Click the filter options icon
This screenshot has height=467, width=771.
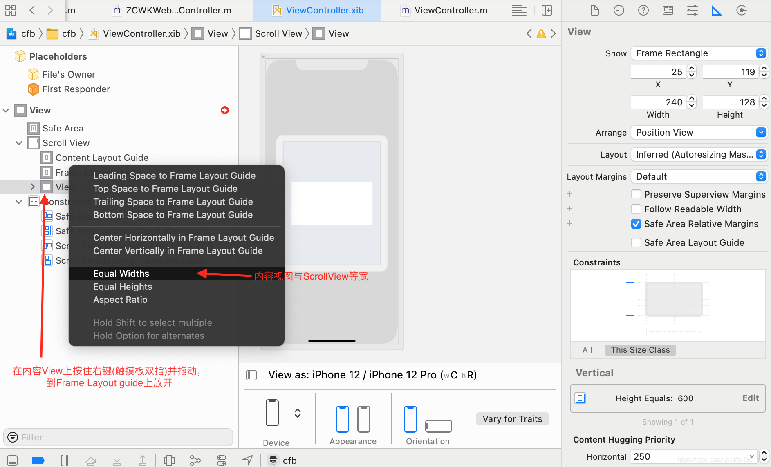pos(13,437)
